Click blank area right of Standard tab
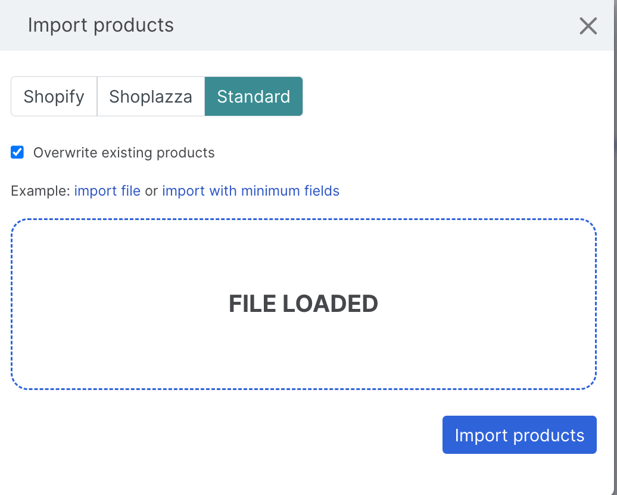617x495 pixels. pos(447,97)
